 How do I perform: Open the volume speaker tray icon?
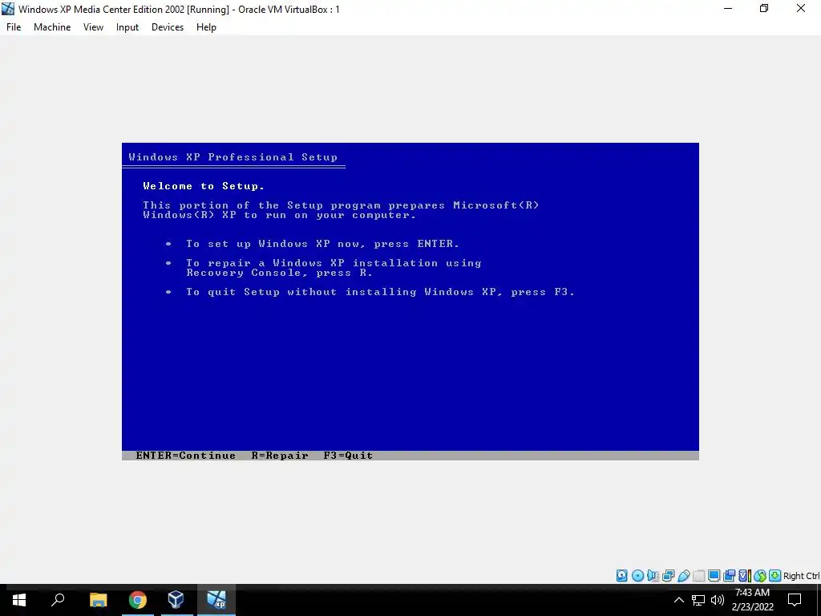[x=718, y=600]
